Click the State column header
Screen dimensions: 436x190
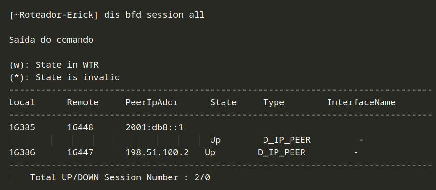coord(223,102)
